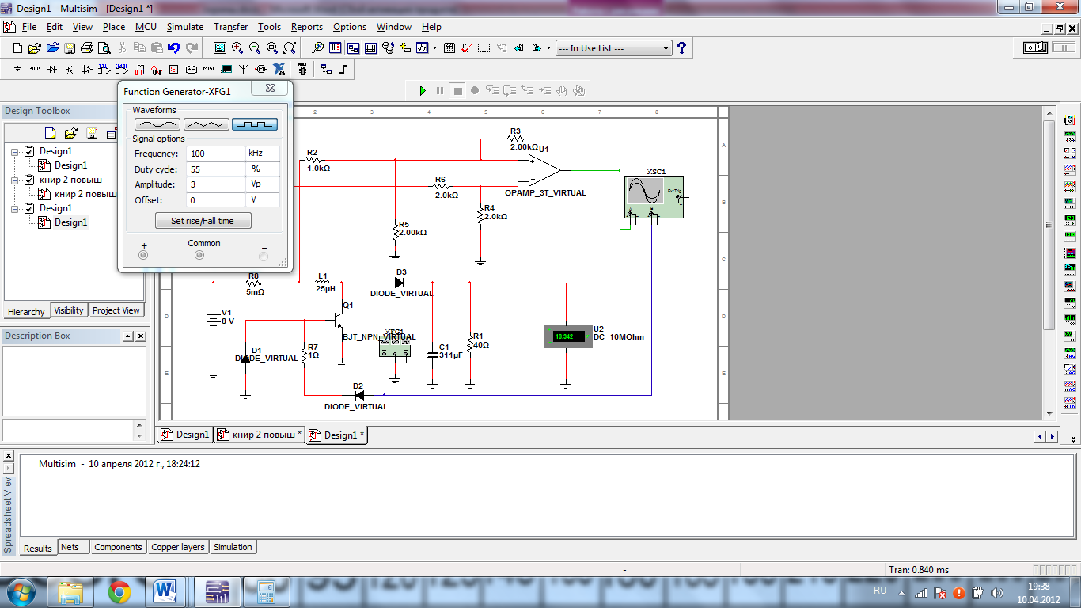The image size is (1081, 608).
Task: Place a CMOS component from toolbar
Action: (x=121, y=69)
